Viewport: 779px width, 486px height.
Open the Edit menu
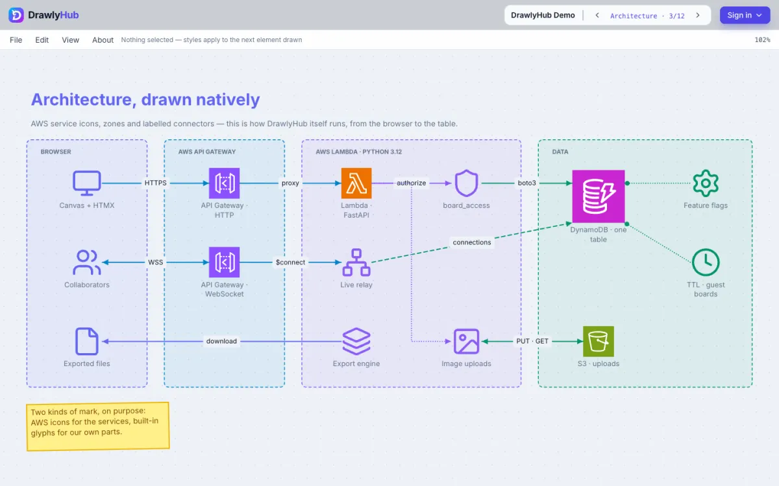coord(42,40)
